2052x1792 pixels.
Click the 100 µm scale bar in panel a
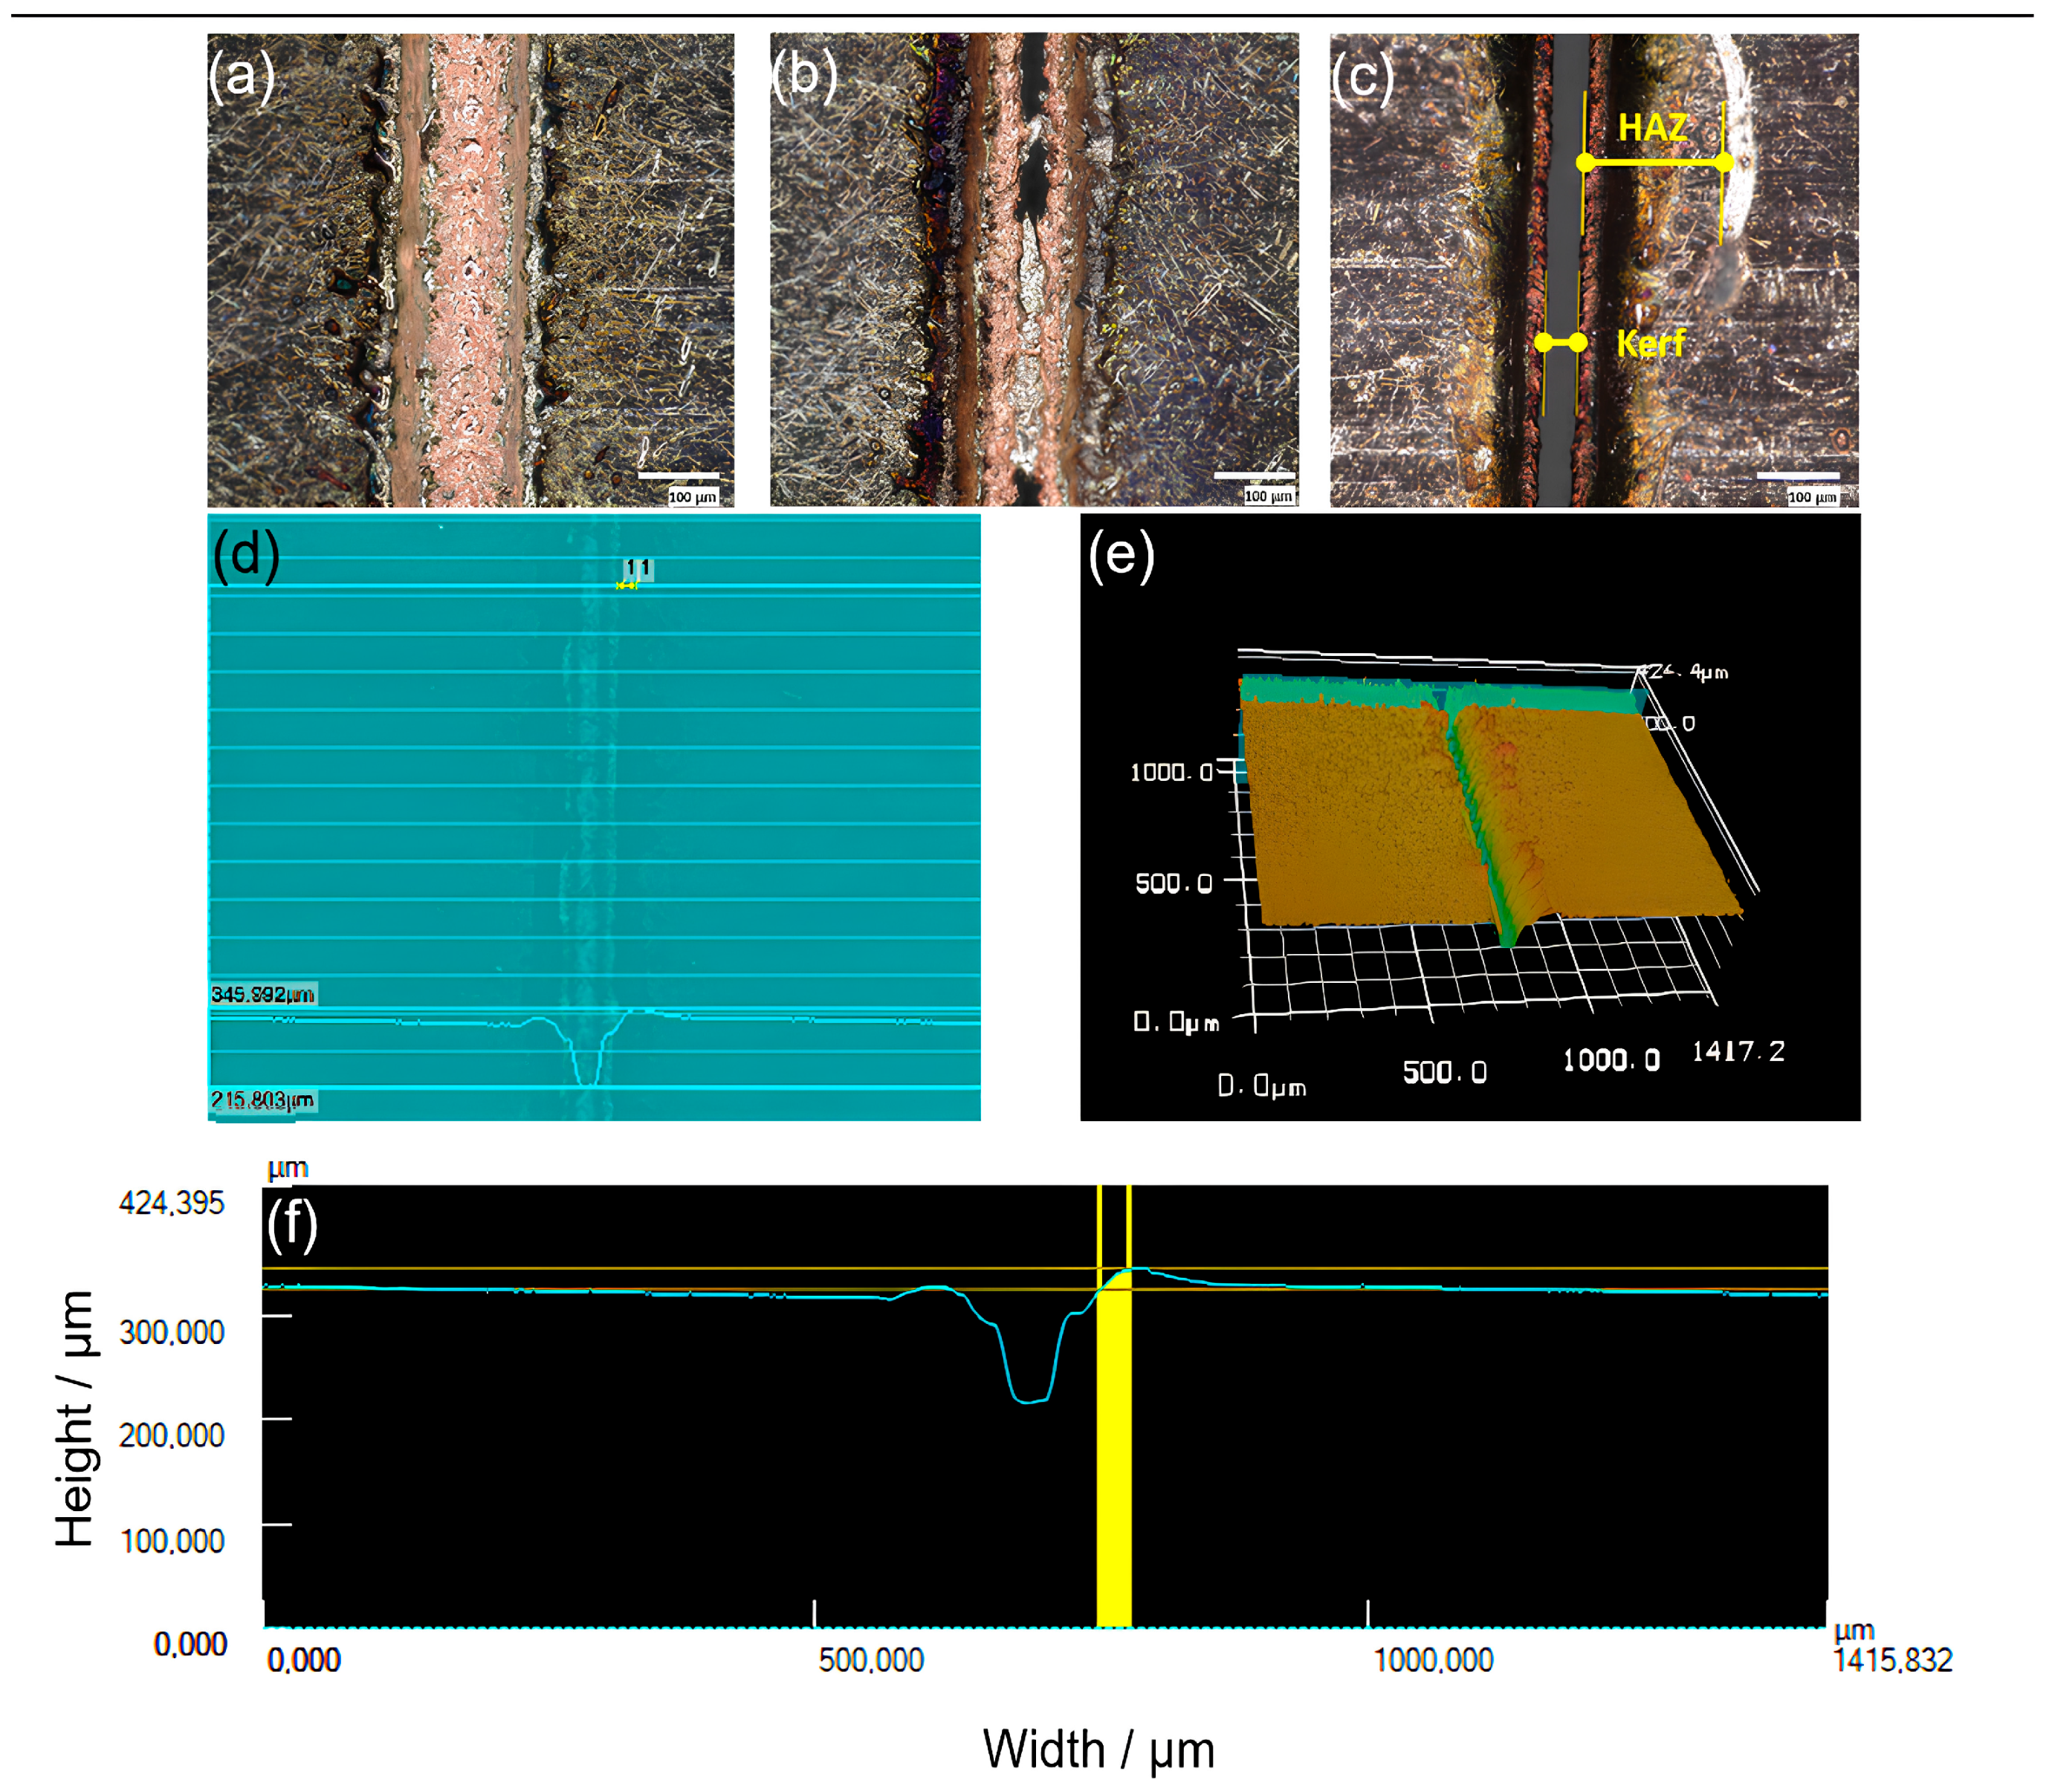point(679,476)
